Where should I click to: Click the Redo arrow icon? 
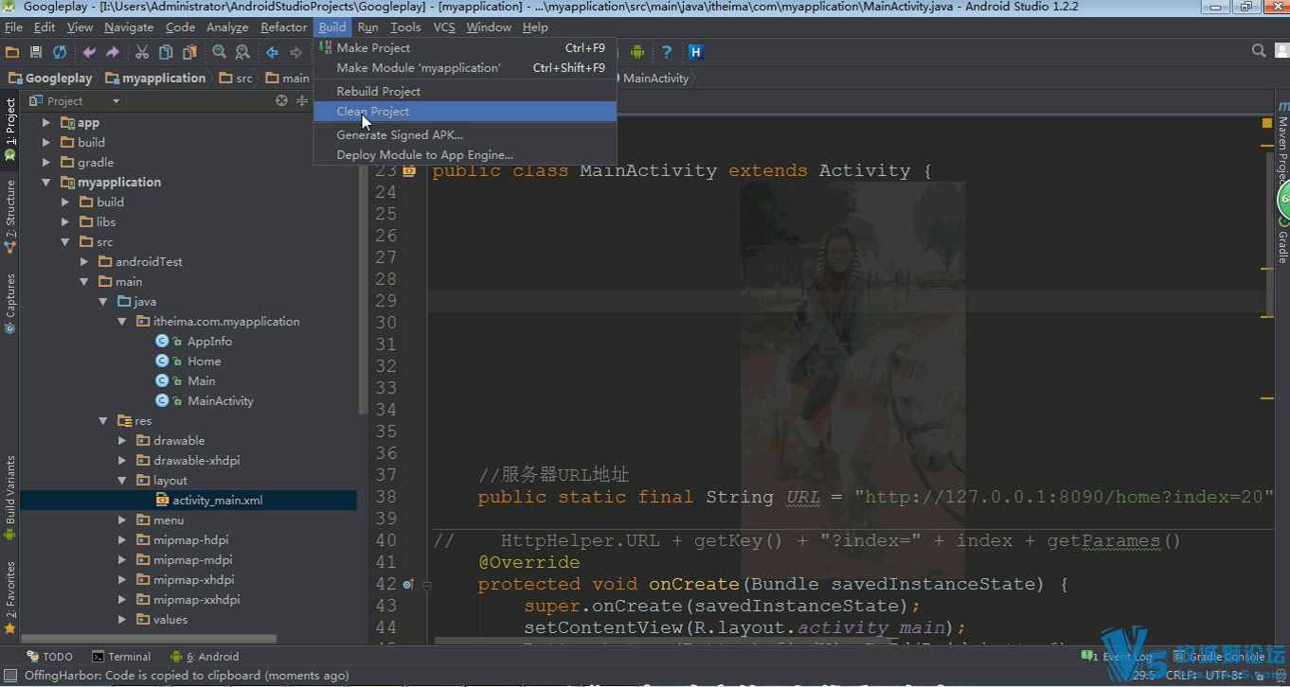click(x=113, y=52)
